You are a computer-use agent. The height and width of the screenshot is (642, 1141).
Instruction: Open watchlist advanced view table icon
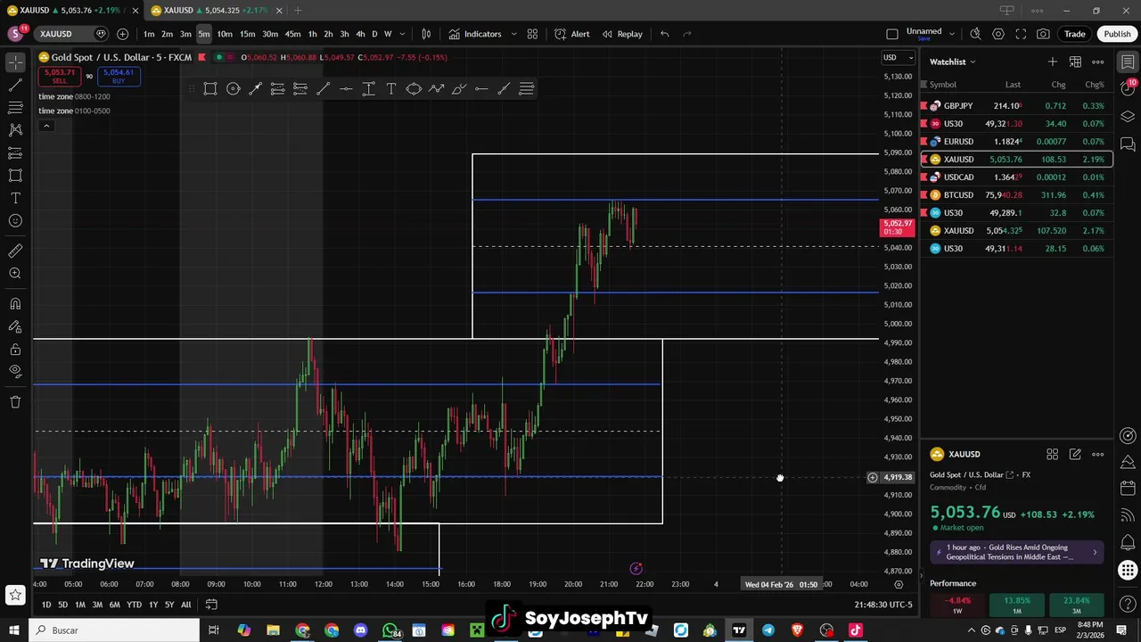pos(1075,62)
